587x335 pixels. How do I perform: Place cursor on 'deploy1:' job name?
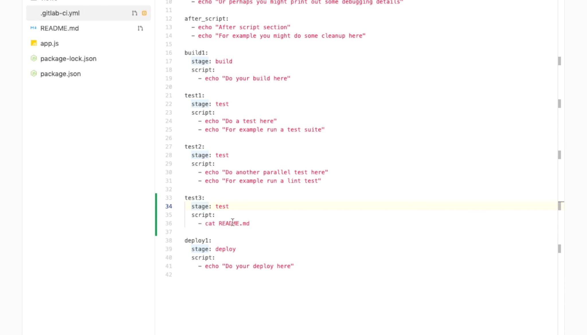pos(198,240)
